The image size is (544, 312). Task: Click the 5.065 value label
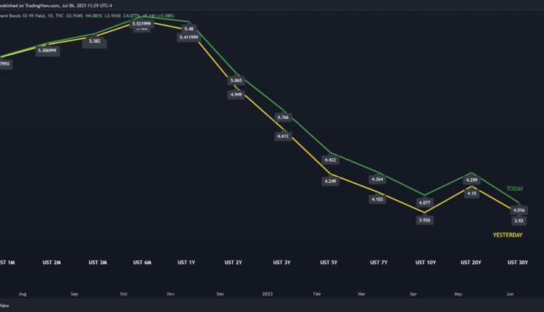tap(236, 81)
